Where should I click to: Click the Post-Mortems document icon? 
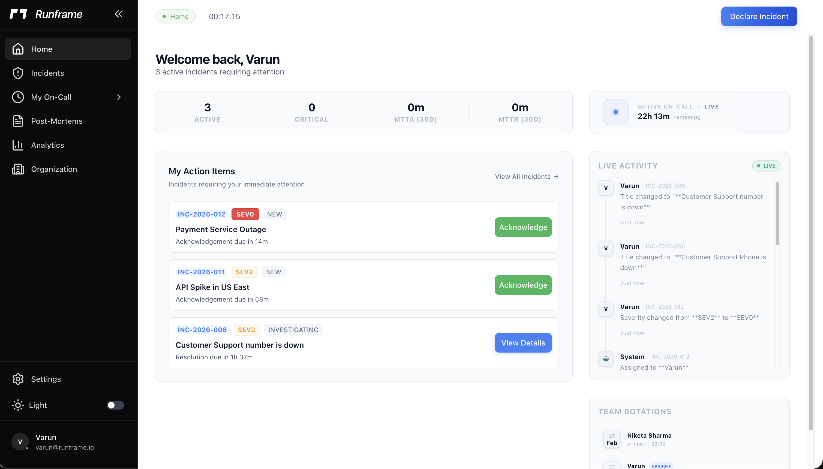[18, 121]
